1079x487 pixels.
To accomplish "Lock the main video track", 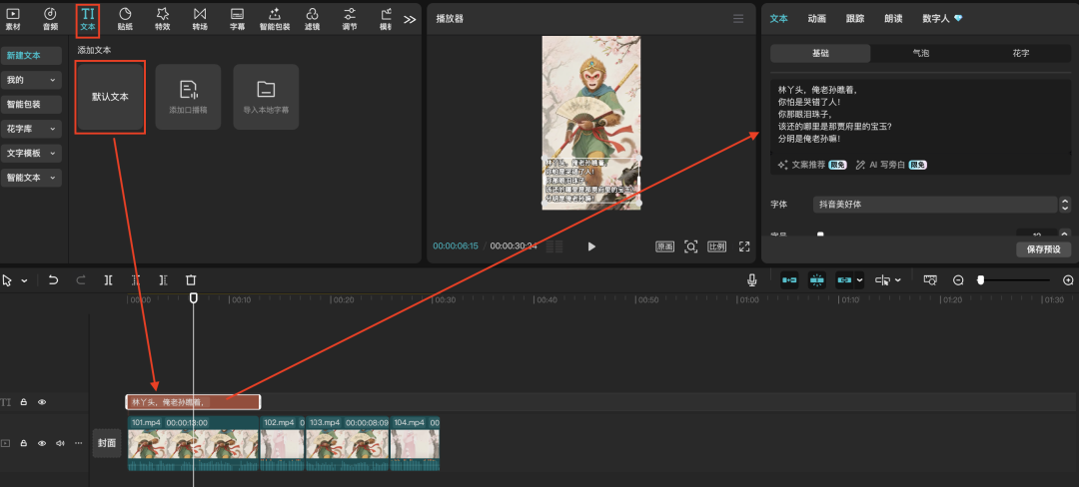I will click(x=24, y=443).
